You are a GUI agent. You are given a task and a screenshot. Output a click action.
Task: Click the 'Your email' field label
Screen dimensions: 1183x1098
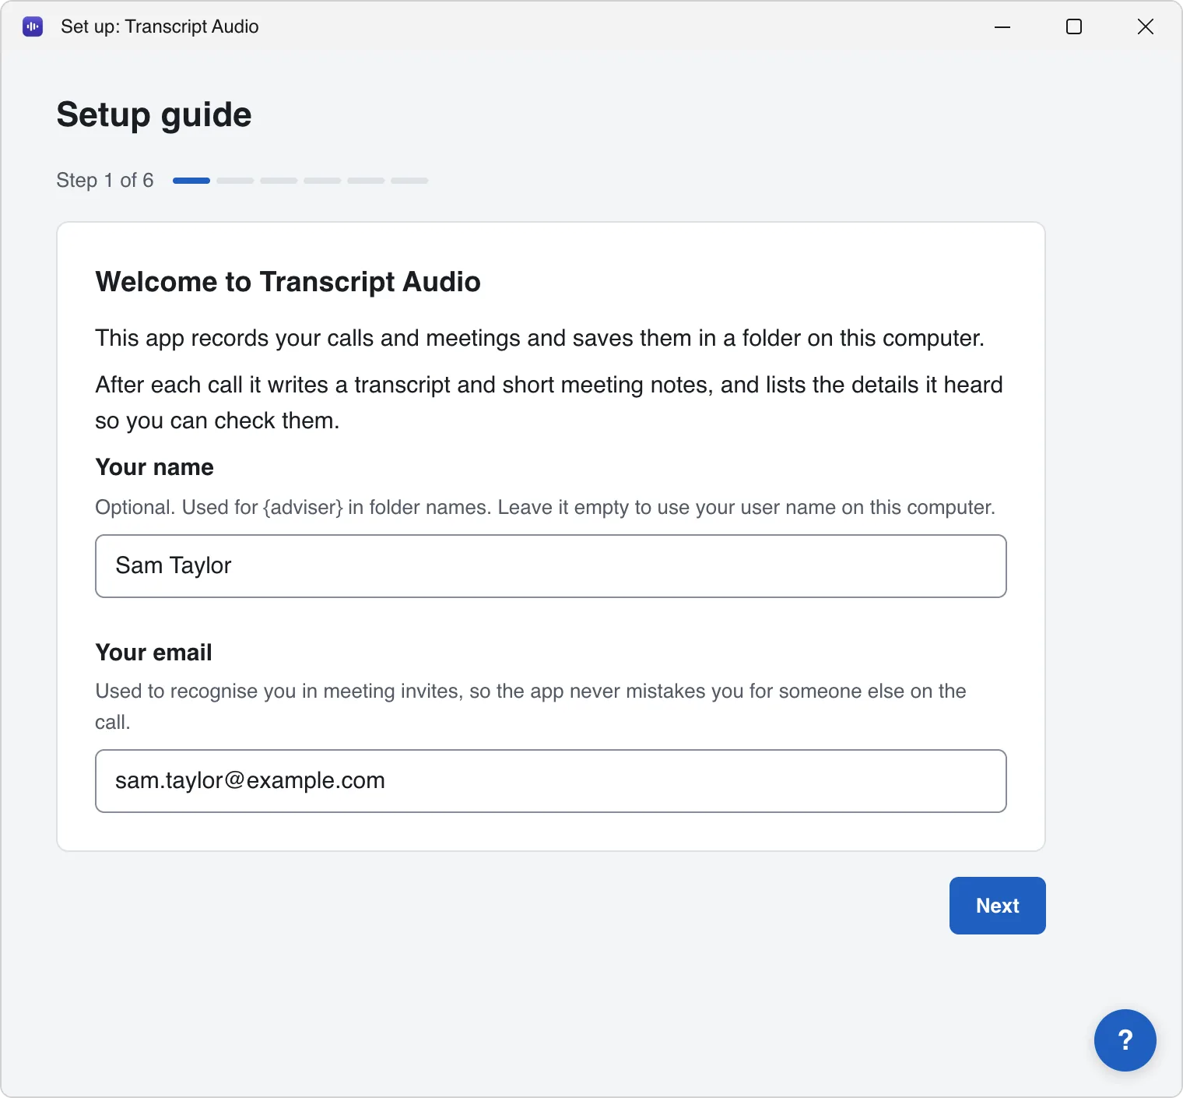pos(153,653)
